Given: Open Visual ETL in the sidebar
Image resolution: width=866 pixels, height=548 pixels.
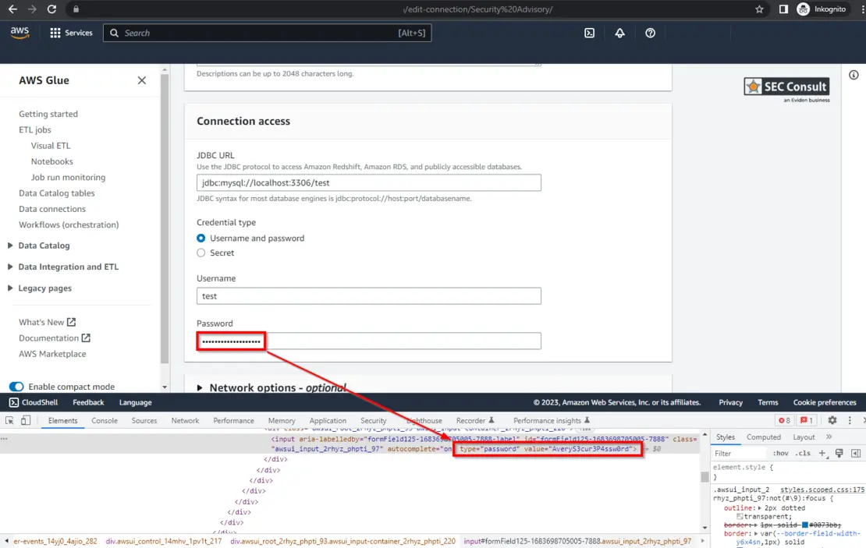Looking at the screenshot, I should point(51,146).
